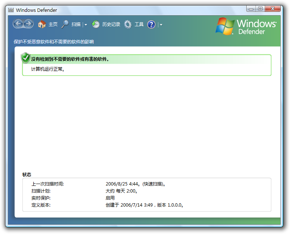Click the 扫描计划 label

coord(41,191)
